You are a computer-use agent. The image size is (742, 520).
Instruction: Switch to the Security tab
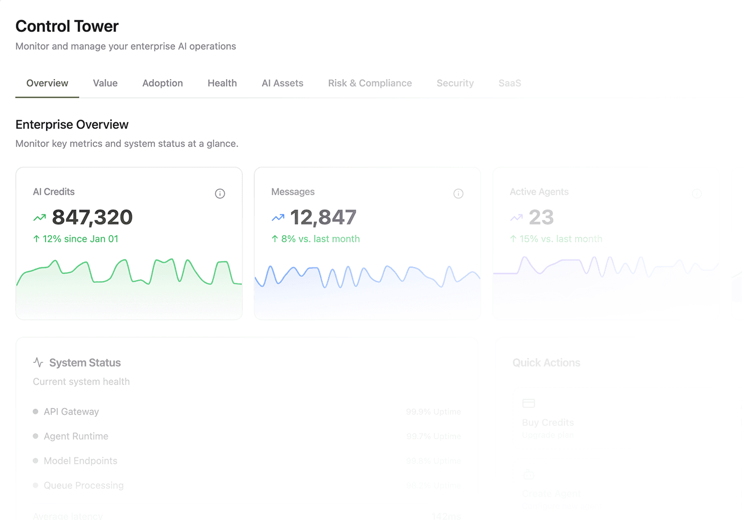(455, 83)
